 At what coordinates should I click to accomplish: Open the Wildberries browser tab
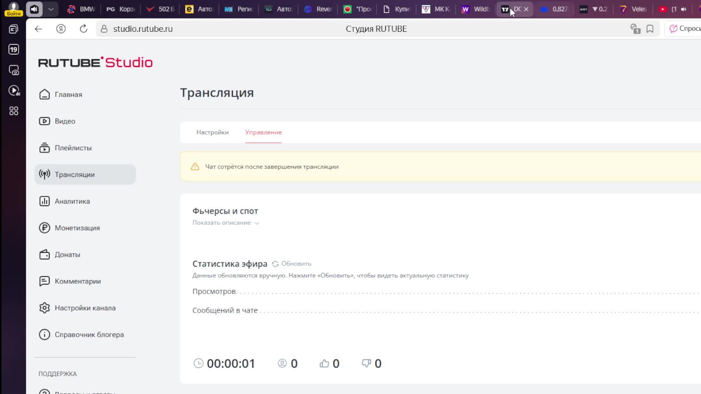(475, 9)
